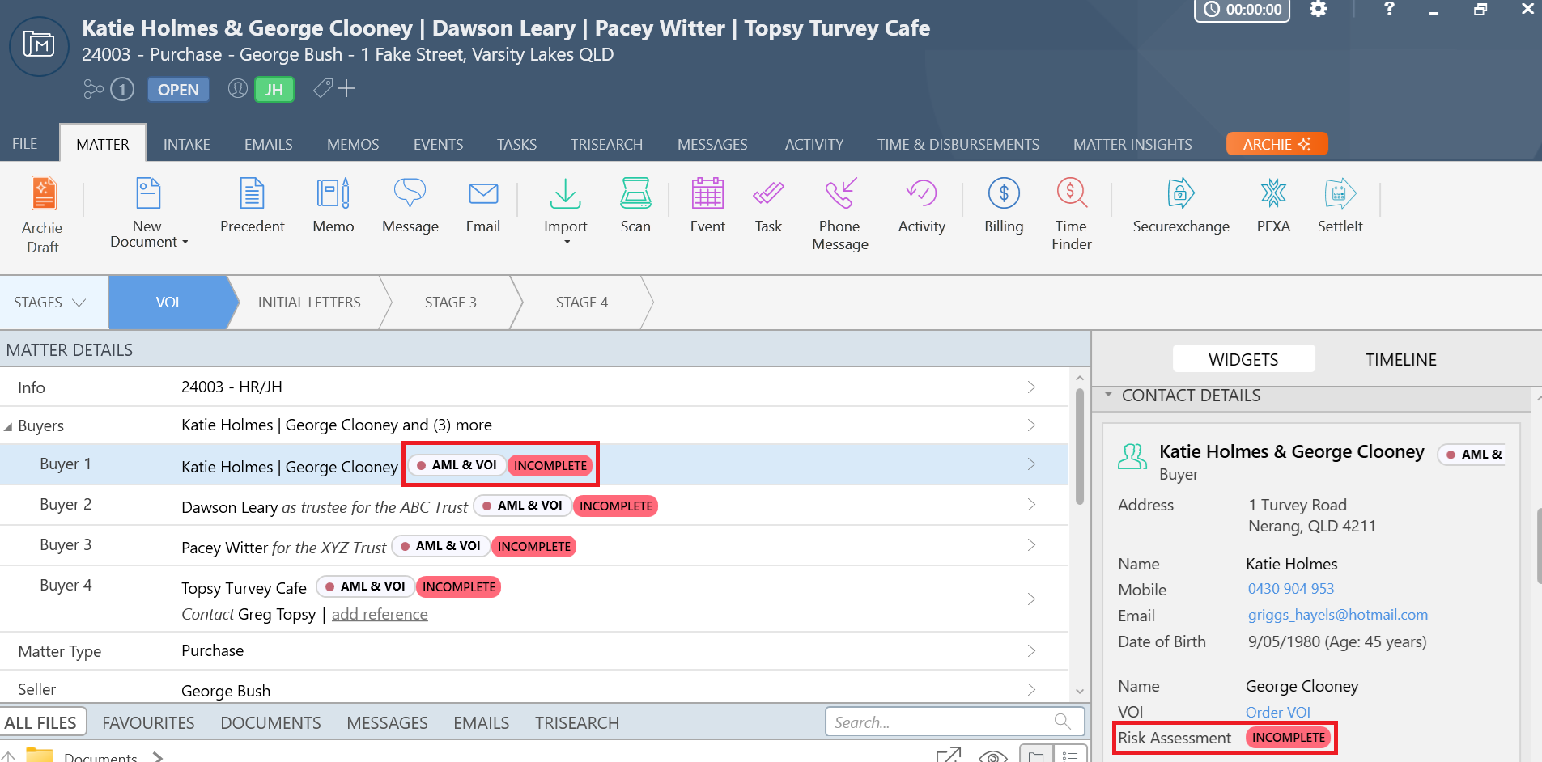The image size is (1542, 762).
Task: Select STAGE 3 in the stage bar
Action: (451, 303)
